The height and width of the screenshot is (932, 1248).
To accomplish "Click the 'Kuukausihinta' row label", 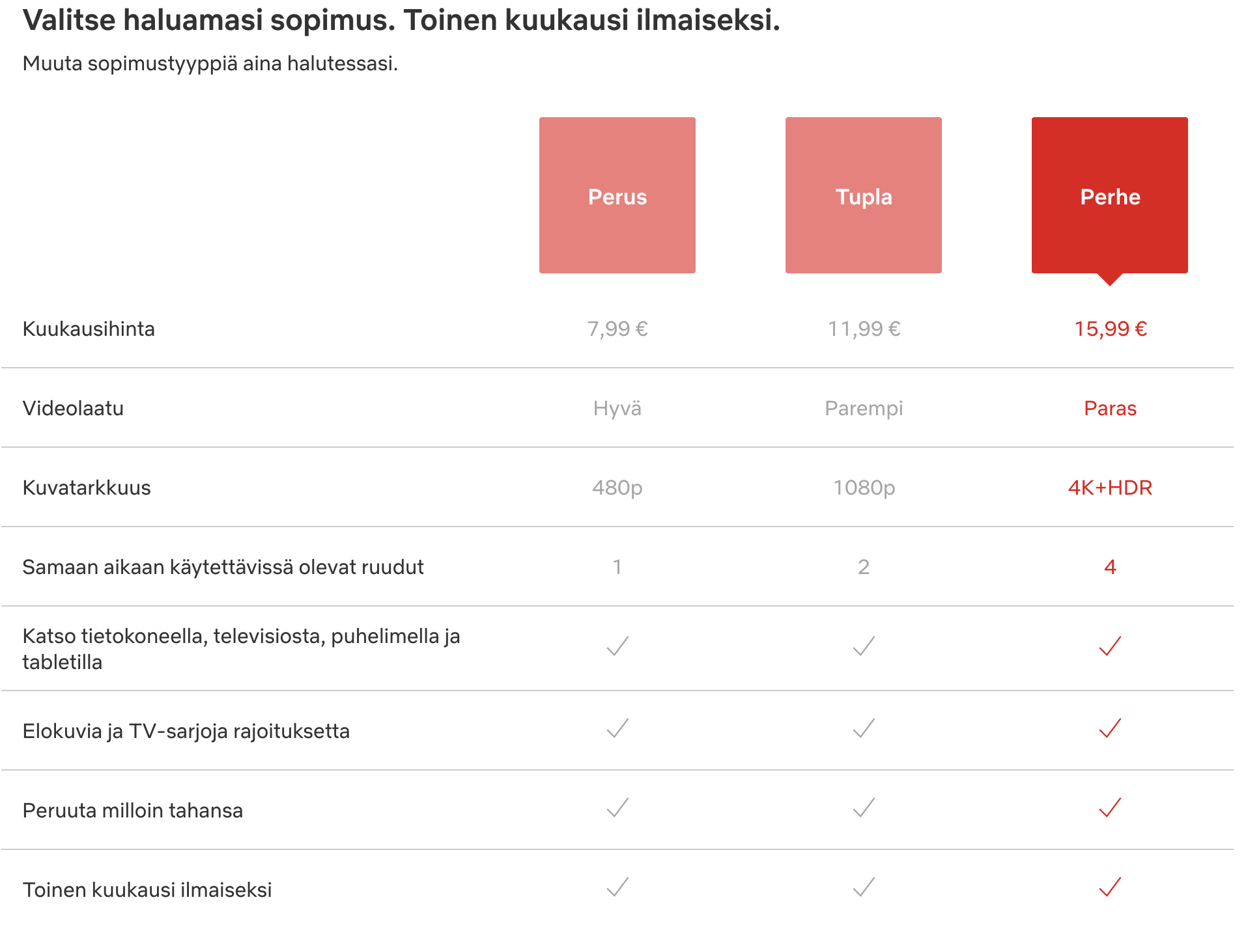I will click(89, 329).
